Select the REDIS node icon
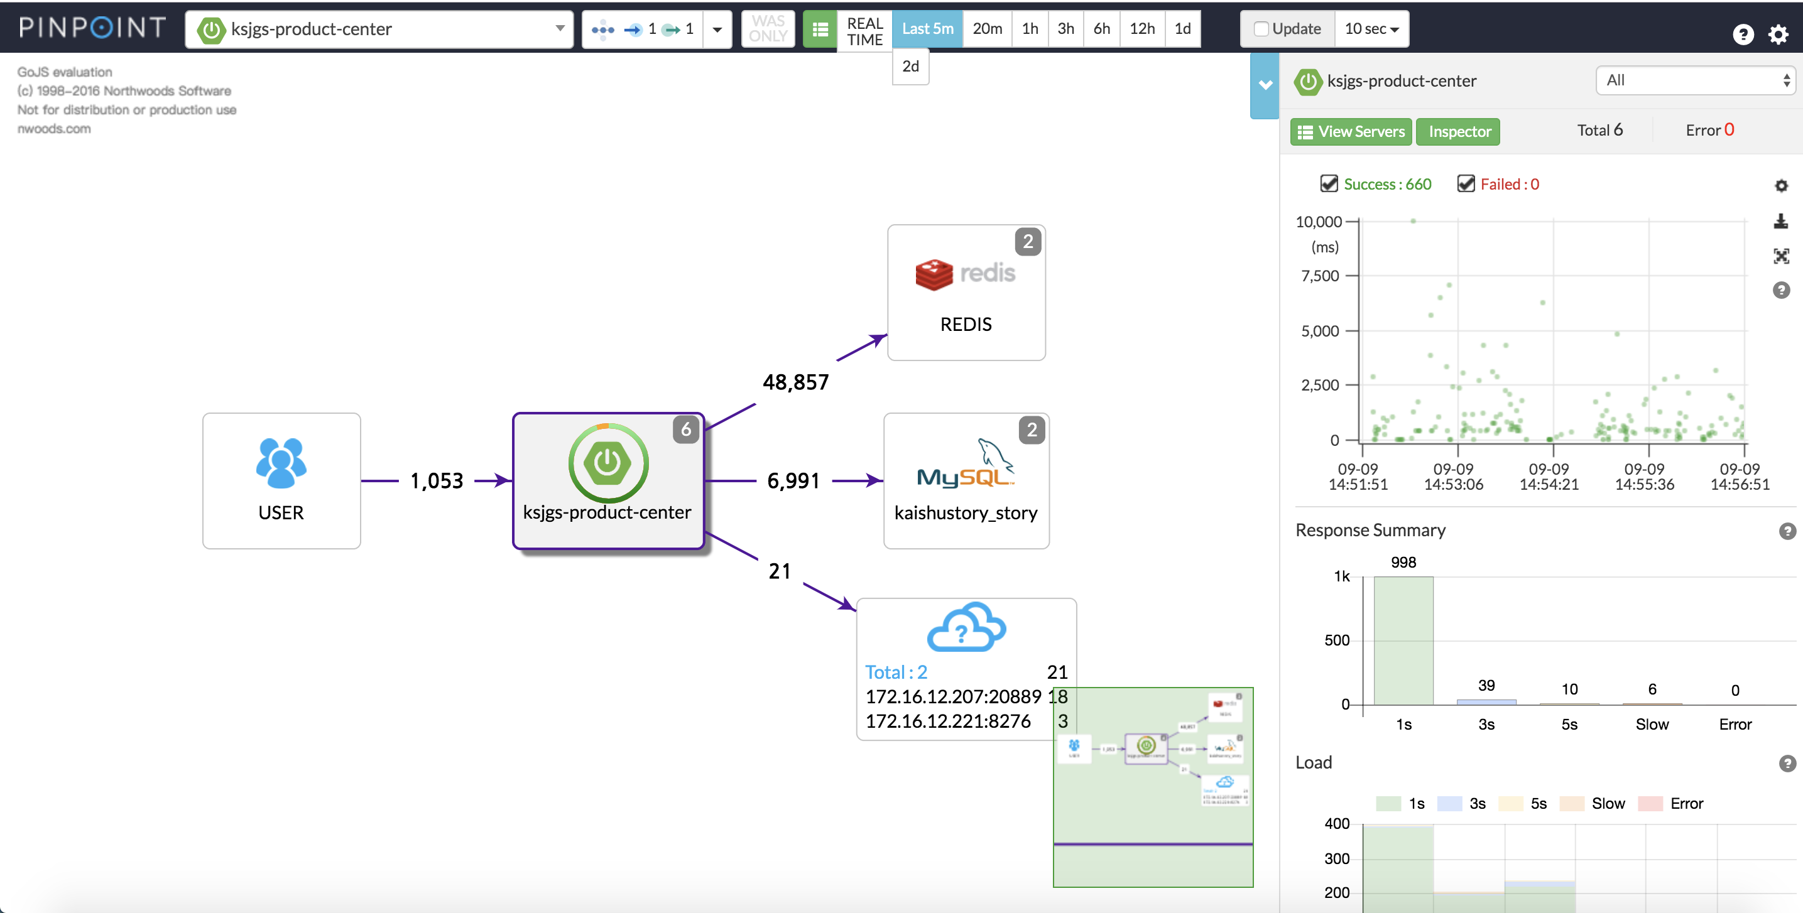The width and height of the screenshot is (1803, 913). click(x=965, y=274)
